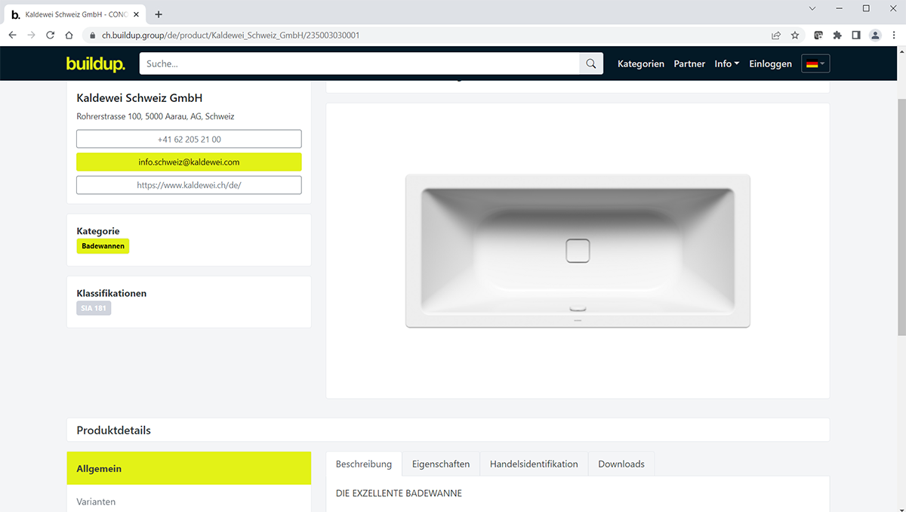The width and height of the screenshot is (906, 512).
Task: Click the bathtub product image
Action: [578, 251]
